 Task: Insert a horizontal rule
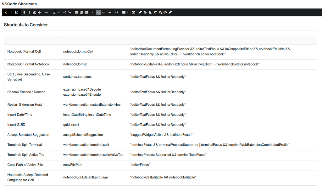110,12
